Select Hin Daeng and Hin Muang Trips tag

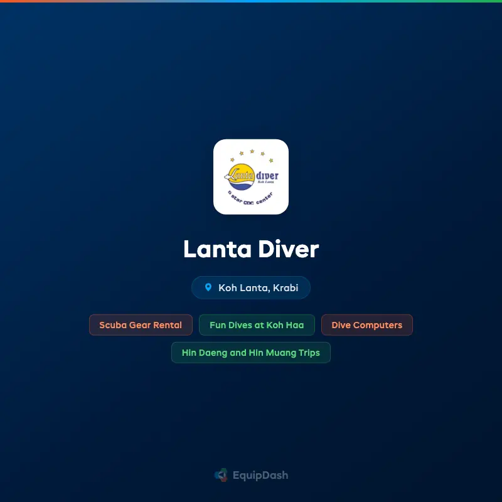[x=250, y=353]
